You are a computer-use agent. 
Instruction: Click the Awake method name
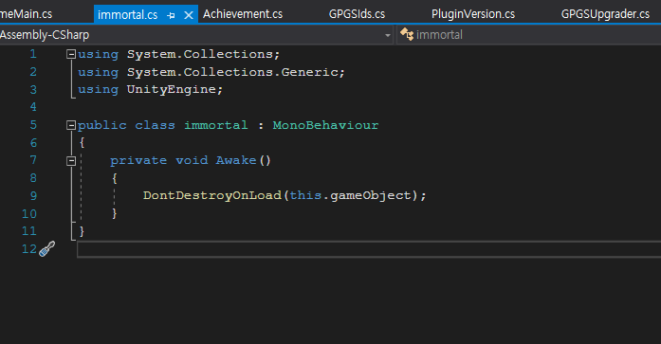pos(236,160)
